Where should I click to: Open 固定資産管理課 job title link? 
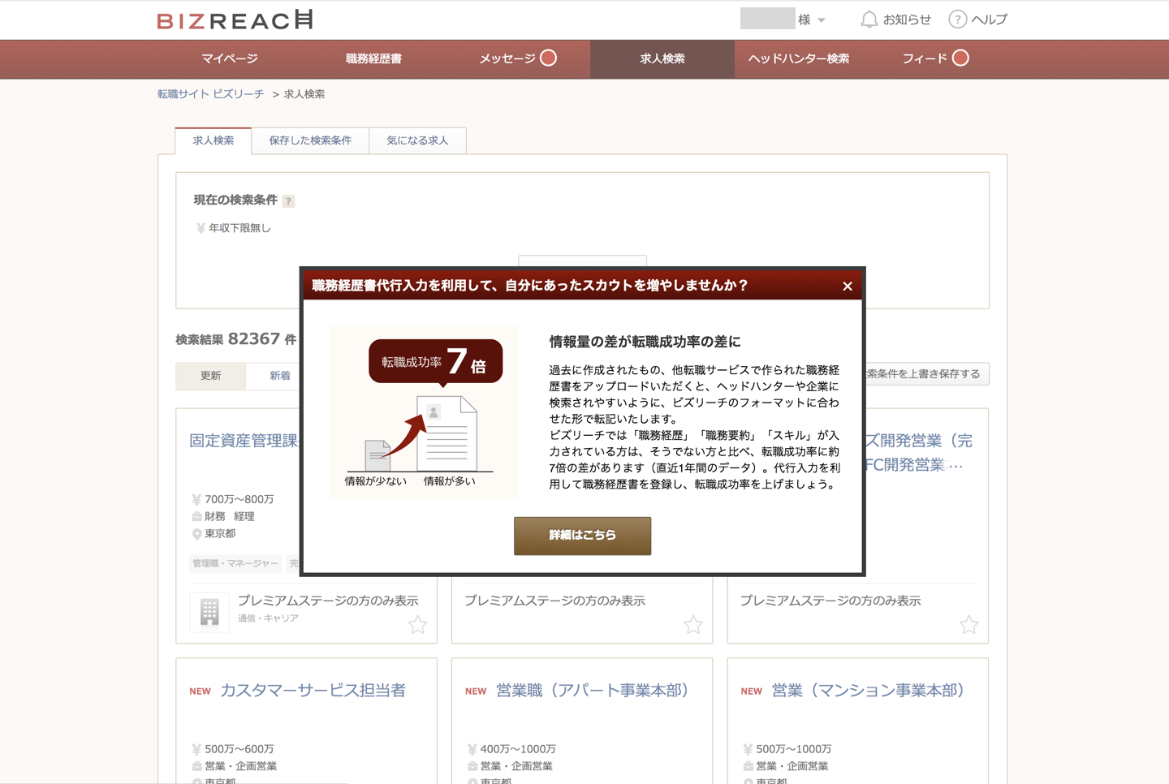point(244,441)
